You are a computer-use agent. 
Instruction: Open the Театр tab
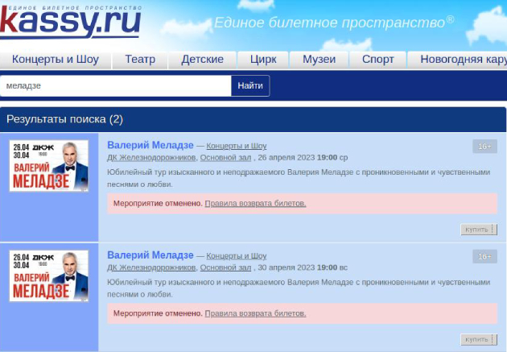(x=140, y=60)
